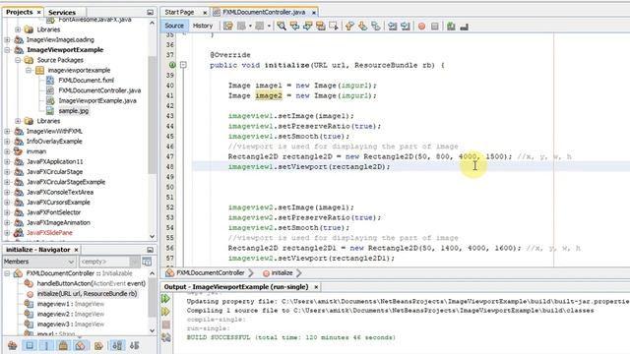630x354 pixels.
Task: Select handleButtonAction method in Navigator
Action: click(92, 283)
